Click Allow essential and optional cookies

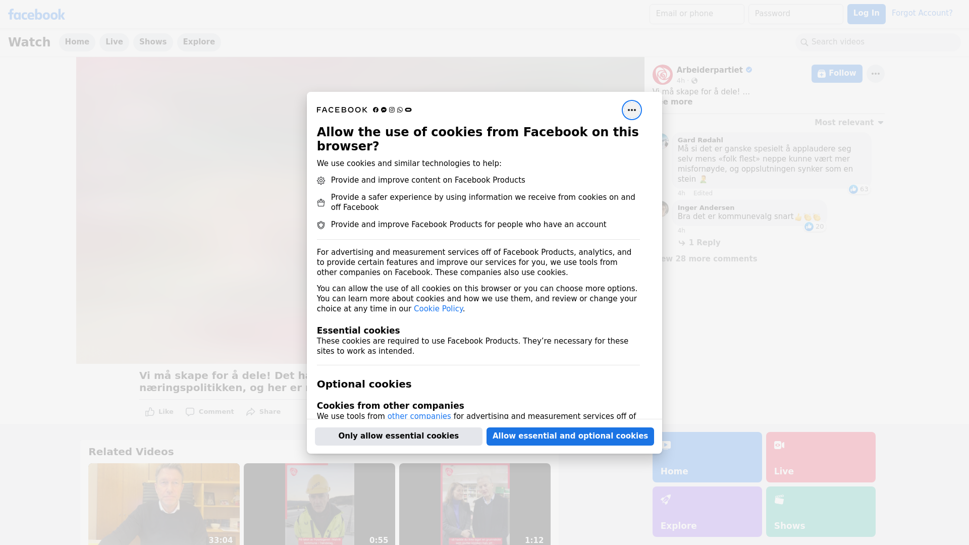click(x=570, y=437)
